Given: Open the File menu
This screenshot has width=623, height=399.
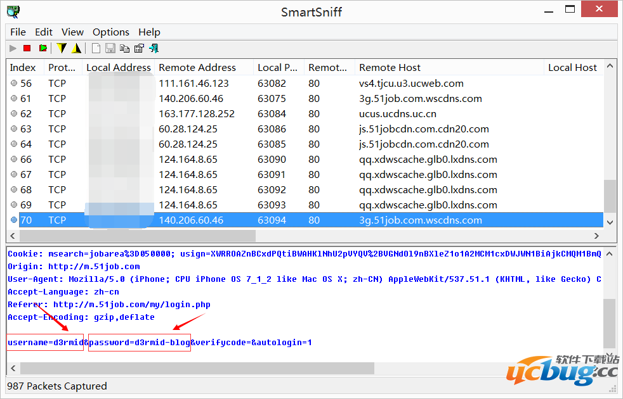Looking at the screenshot, I should tap(18, 32).
